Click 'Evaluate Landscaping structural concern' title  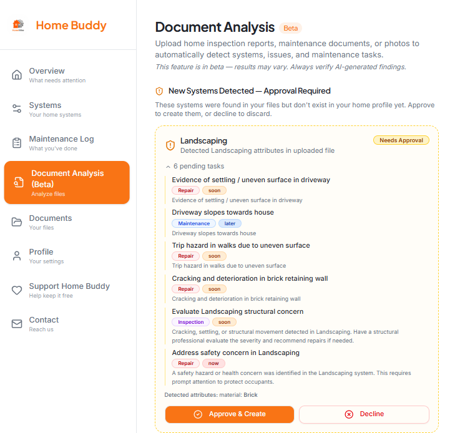pos(238,311)
